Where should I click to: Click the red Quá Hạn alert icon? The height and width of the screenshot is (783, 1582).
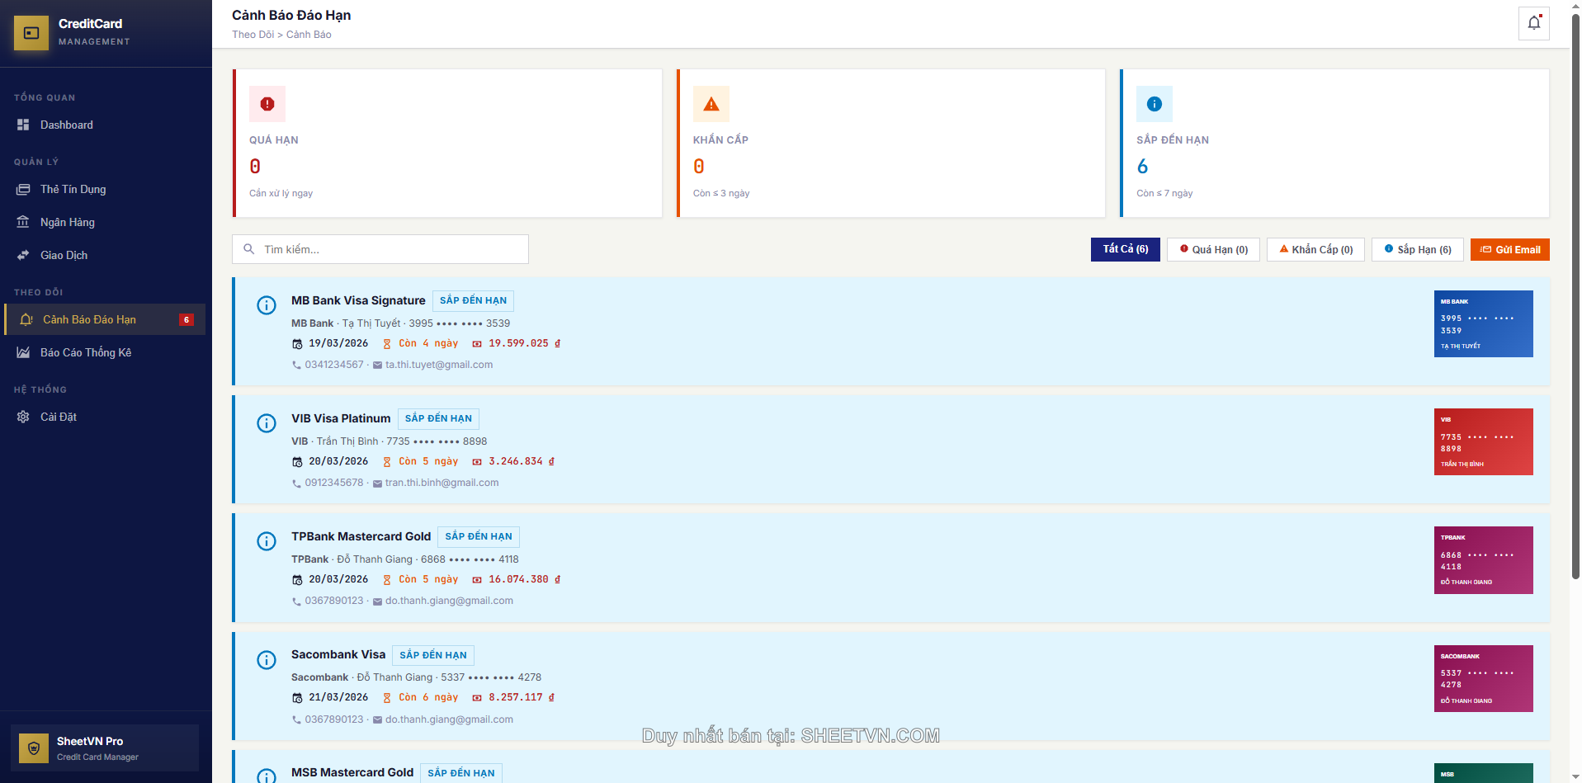pyautogui.click(x=267, y=104)
